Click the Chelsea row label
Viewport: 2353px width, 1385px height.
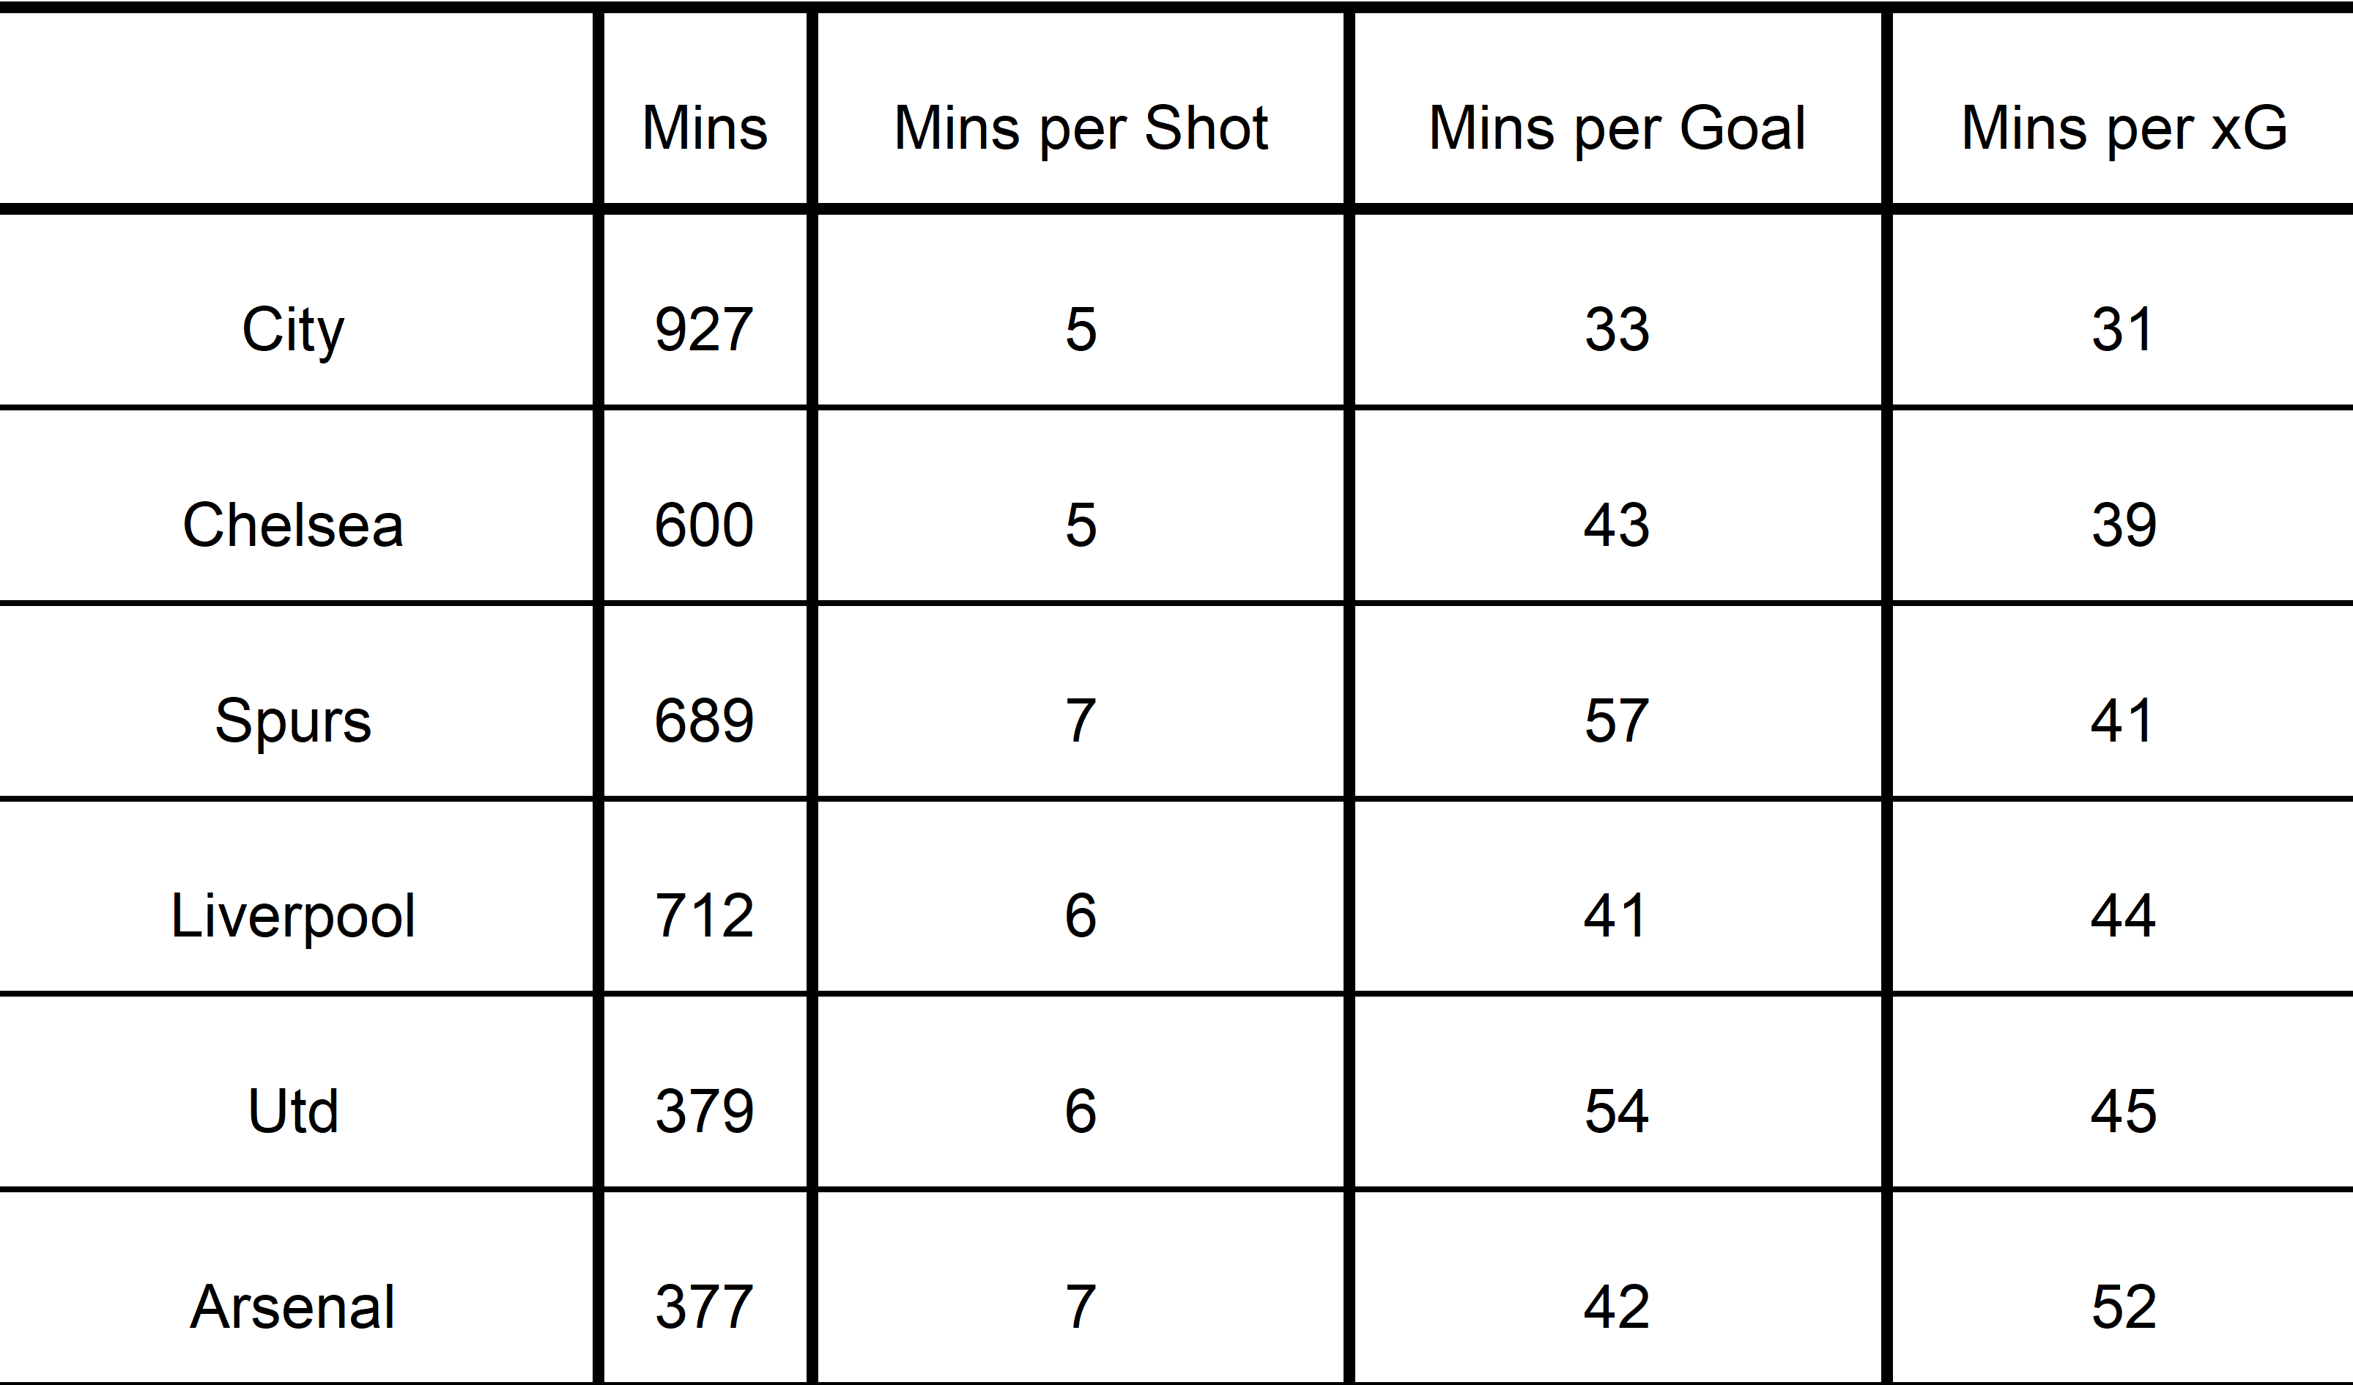point(293,525)
